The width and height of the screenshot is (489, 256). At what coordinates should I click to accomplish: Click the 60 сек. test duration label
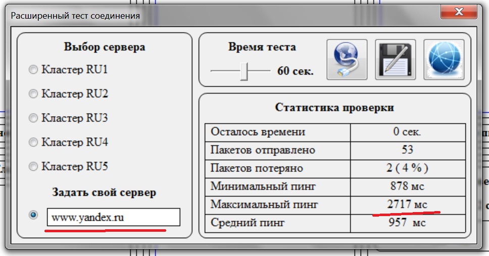pyautogui.click(x=296, y=71)
